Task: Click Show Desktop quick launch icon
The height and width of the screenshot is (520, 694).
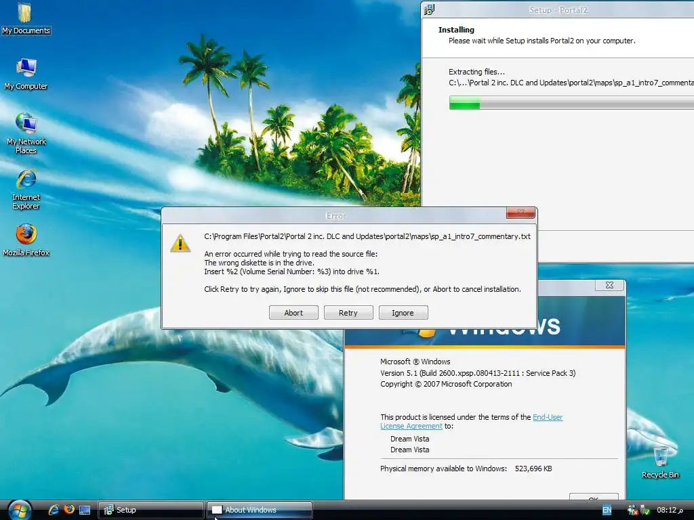Action: pyautogui.click(x=85, y=510)
